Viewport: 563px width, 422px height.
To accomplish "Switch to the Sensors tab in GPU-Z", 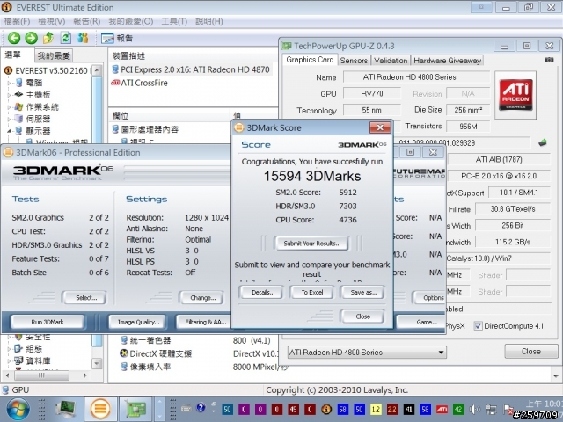I will click(354, 61).
